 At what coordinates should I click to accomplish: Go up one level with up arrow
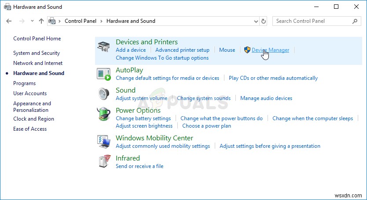41,21
